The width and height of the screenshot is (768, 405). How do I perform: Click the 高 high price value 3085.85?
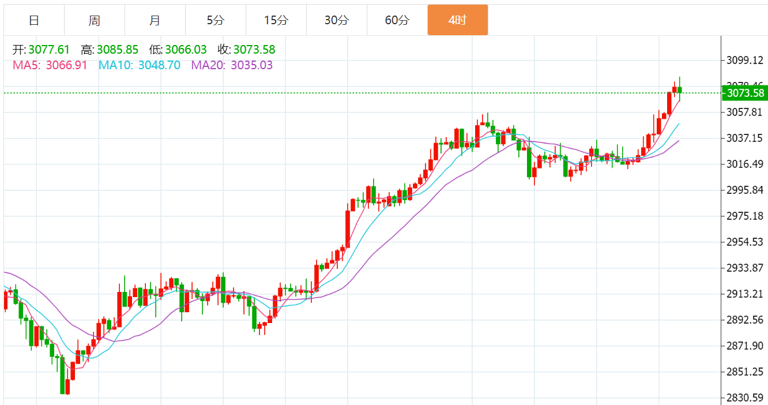tap(118, 50)
